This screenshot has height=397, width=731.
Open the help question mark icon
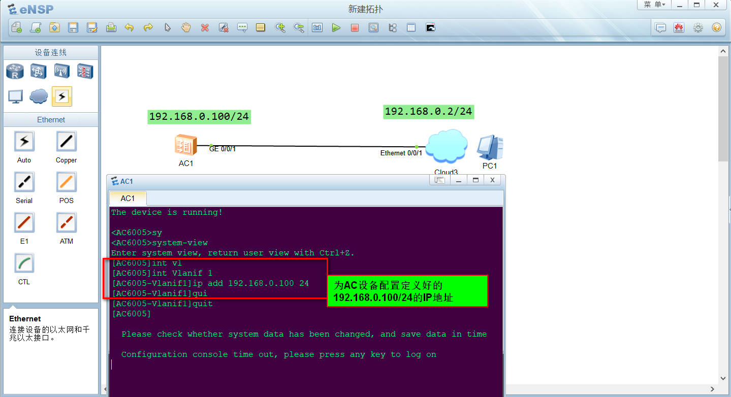coord(716,28)
